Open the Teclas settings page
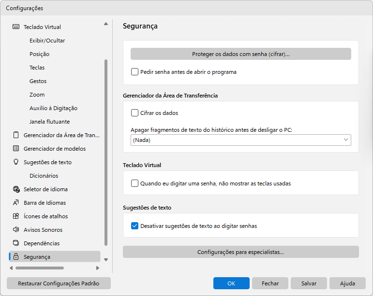The height and width of the screenshot is (296, 373). [37, 68]
